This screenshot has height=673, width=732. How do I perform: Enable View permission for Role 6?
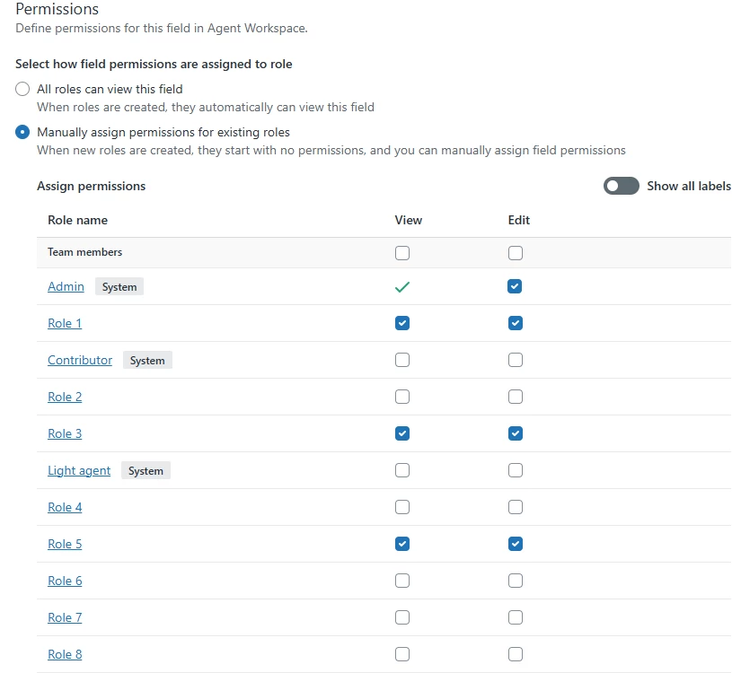coord(402,581)
